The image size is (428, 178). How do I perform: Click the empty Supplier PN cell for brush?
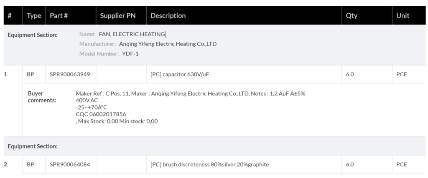pos(121,164)
